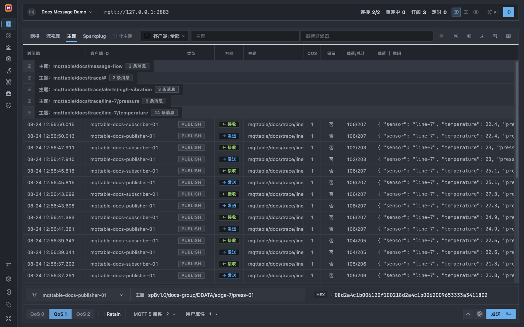Open the chart analytics icon in sidebar
524x327 pixels.
(8, 47)
